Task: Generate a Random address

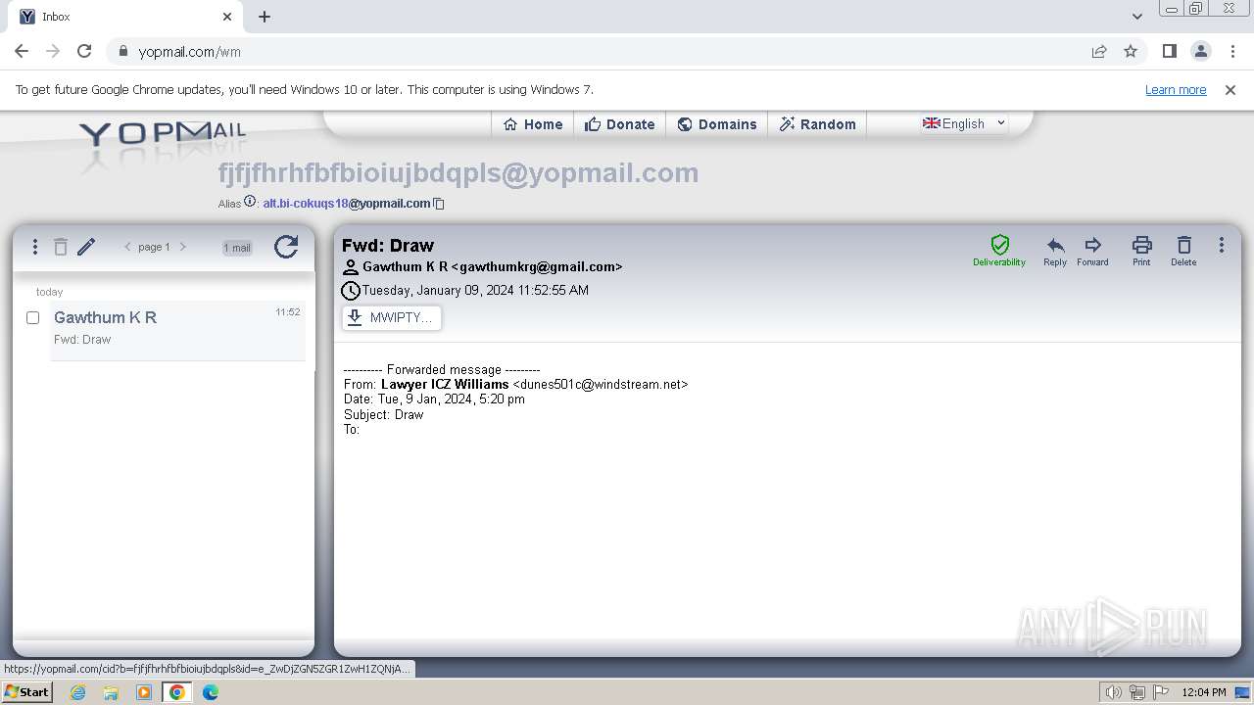Action: coord(817,124)
